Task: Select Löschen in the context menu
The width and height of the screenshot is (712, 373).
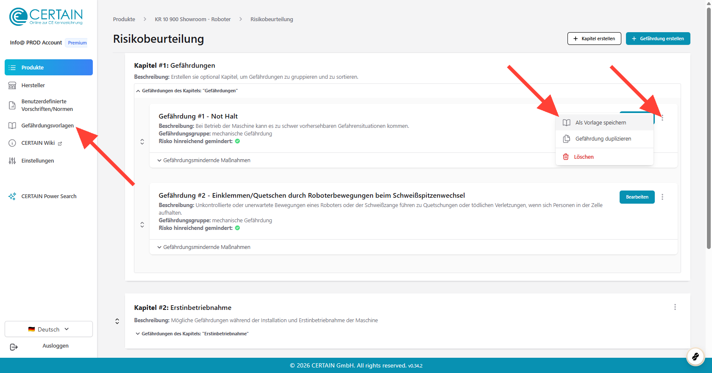Action: pyautogui.click(x=604, y=157)
